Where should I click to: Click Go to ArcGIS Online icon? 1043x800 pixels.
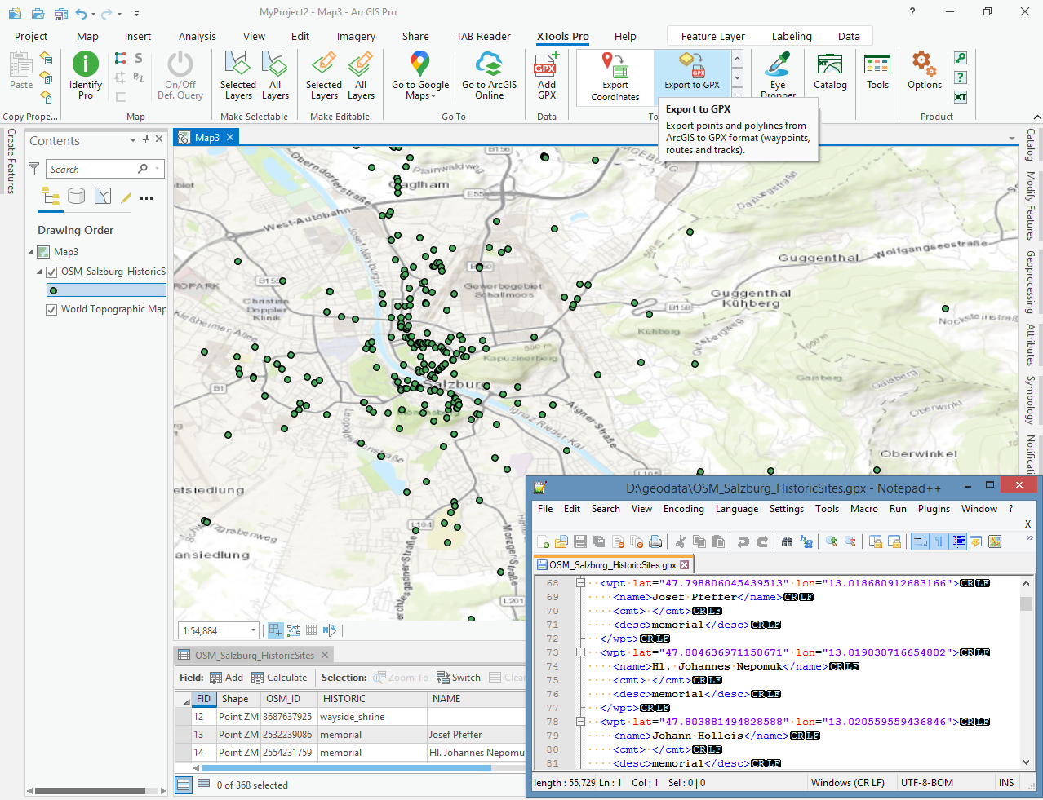click(x=489, y=64)
